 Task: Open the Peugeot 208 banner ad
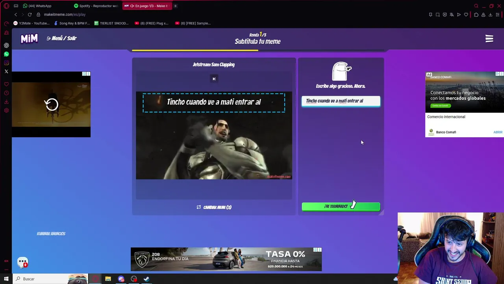pos(226,259)
